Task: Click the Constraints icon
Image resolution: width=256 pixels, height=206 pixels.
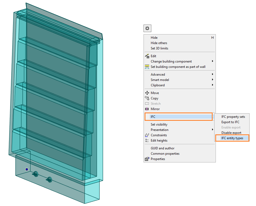Action: 147,135
